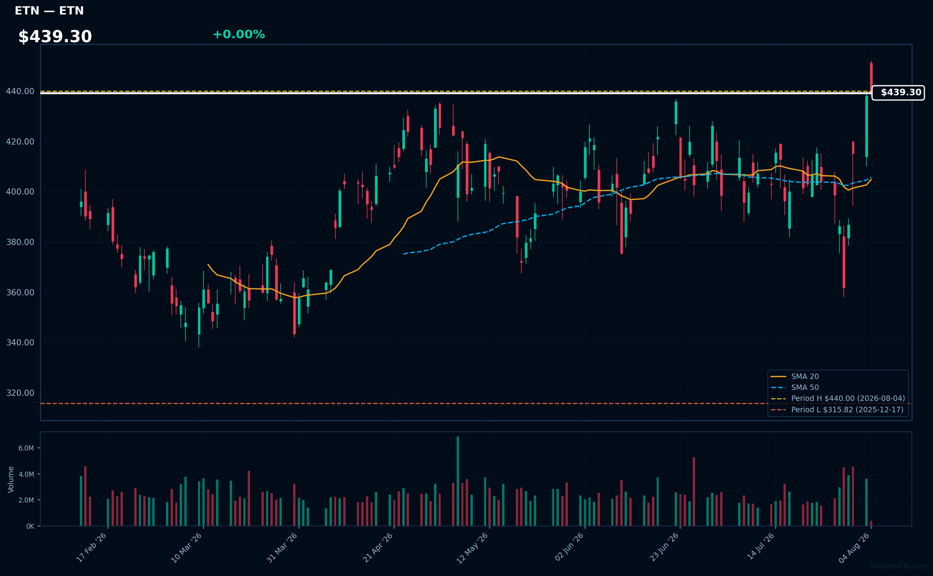Click the "17 Feb '26" date label
This screenshot has width=933, height=576.
coord(91,547)
